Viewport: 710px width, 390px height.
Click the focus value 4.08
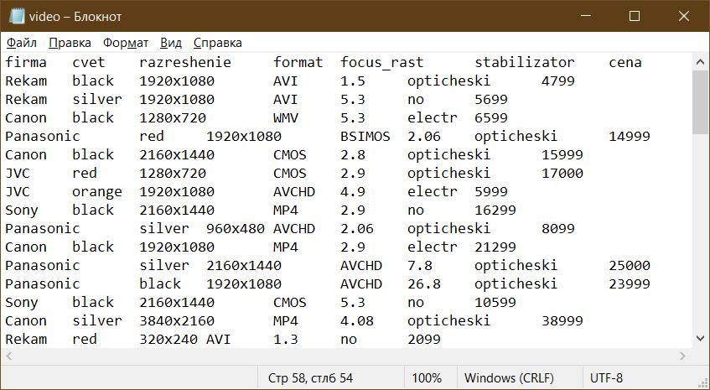coord(357,320)
